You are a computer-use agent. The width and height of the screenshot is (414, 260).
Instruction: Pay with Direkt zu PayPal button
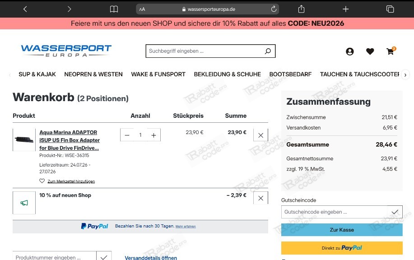point(342,248)
